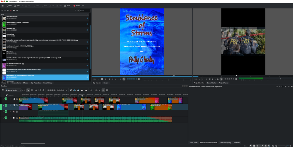
Task: Click the Add Clip icon in project bin
Action: click(2, 11)
